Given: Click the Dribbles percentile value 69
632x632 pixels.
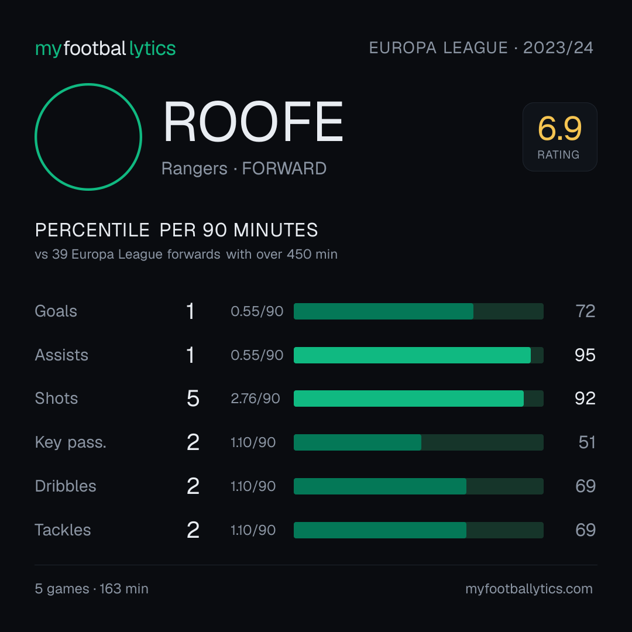Looking at the screenshot, I should tap(585, 486).
